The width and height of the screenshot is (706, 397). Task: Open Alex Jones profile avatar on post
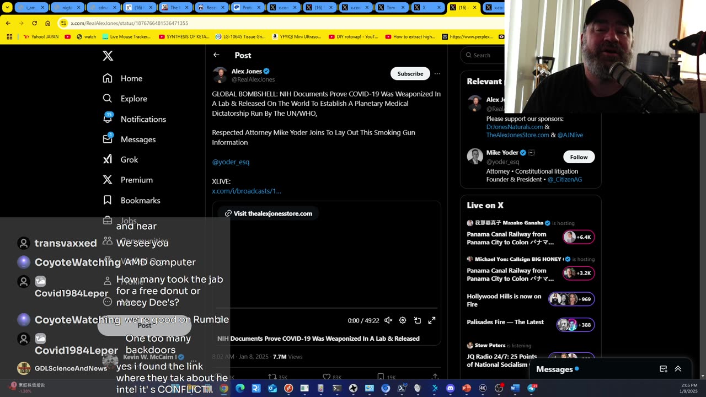(220, 75)
